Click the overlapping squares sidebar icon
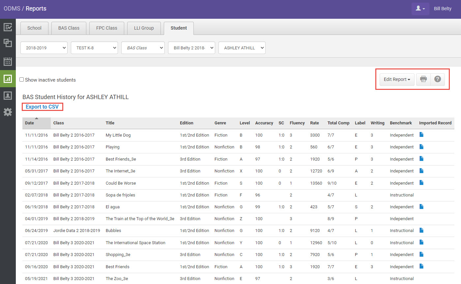The height and width of the screenshot is (284, 461). (8, 43)
